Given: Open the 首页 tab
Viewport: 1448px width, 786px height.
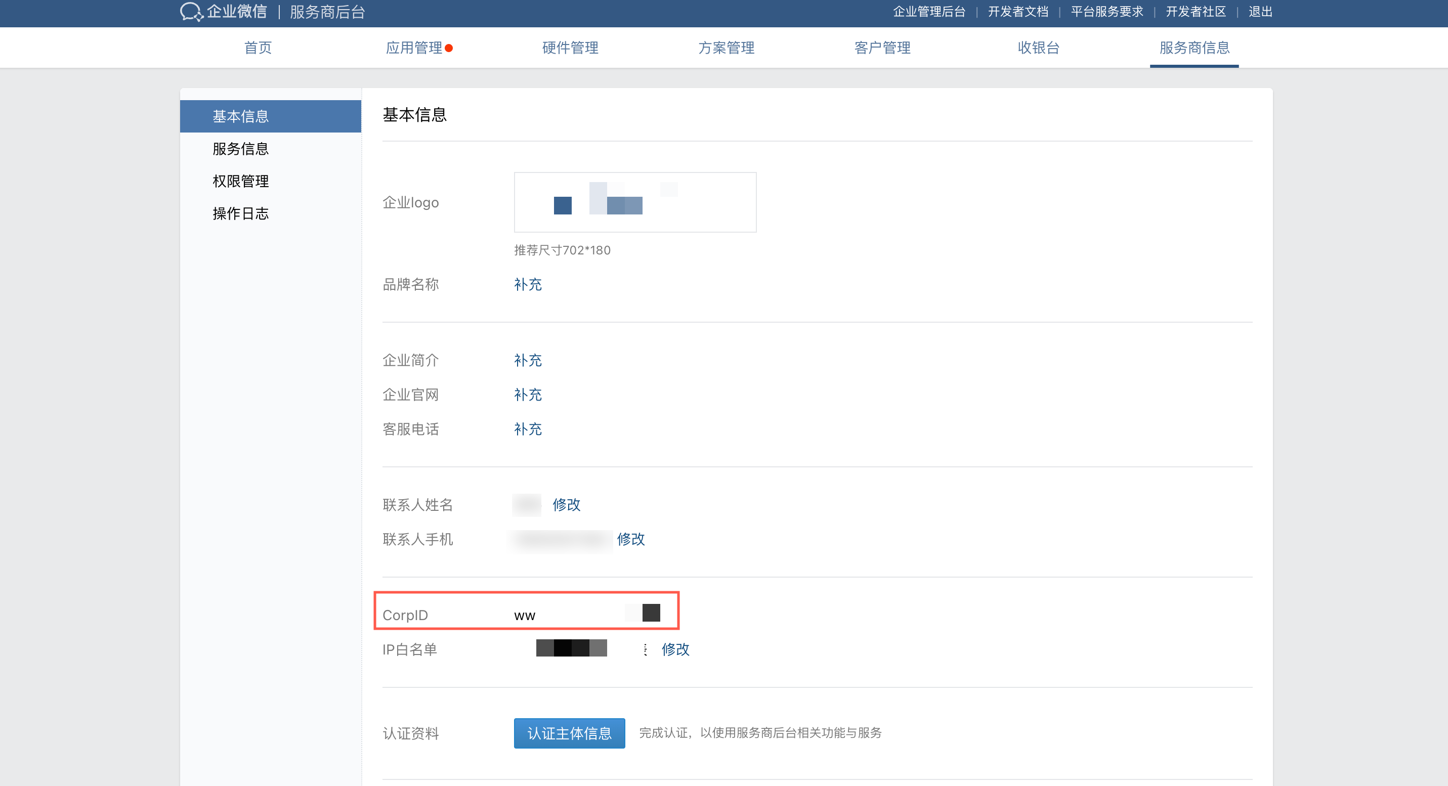Looking at the screenshot, I should 258,48.
